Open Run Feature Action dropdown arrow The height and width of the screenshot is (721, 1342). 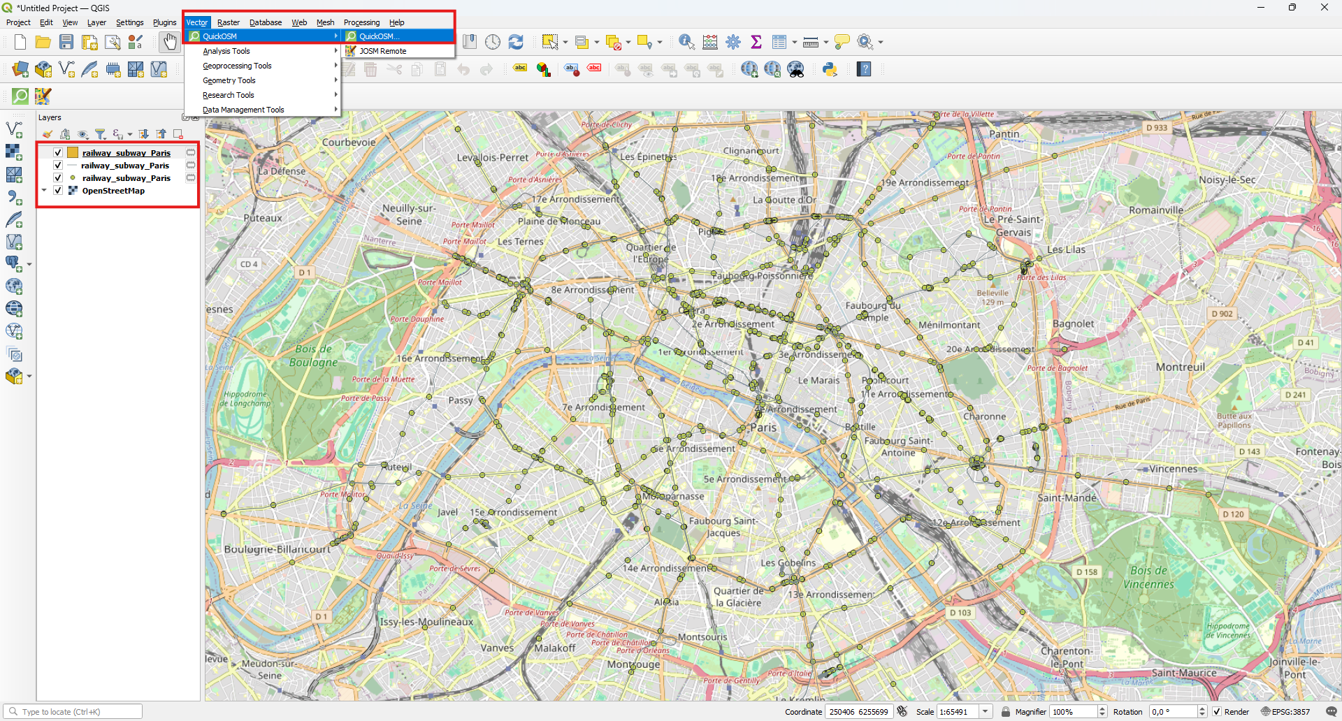880,42
